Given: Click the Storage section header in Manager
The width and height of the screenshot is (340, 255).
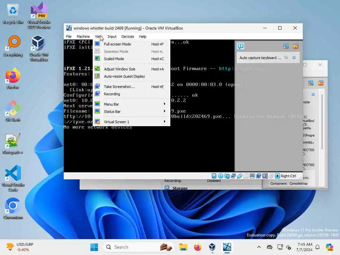Looking at the screenshot, I should [x=180, y=188].
